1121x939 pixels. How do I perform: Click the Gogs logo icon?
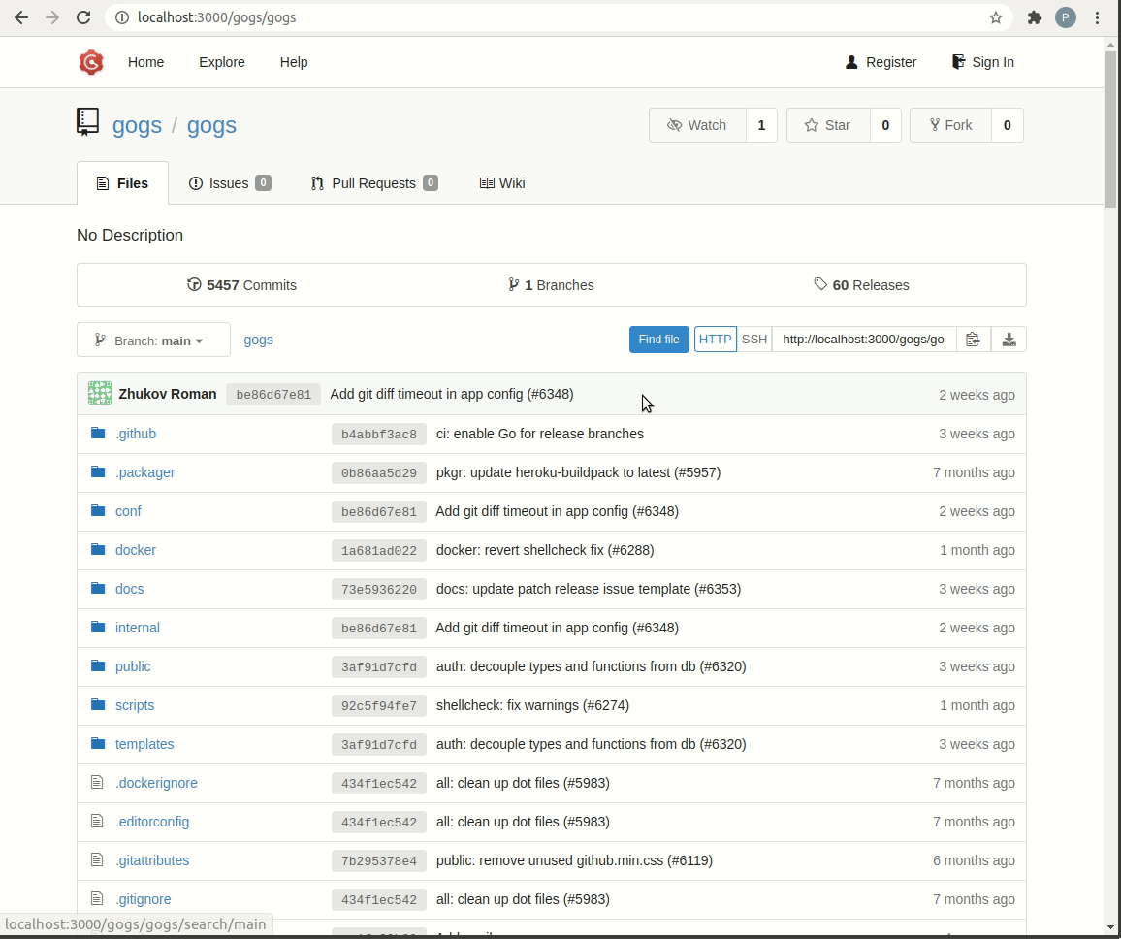tap(91, 62)
